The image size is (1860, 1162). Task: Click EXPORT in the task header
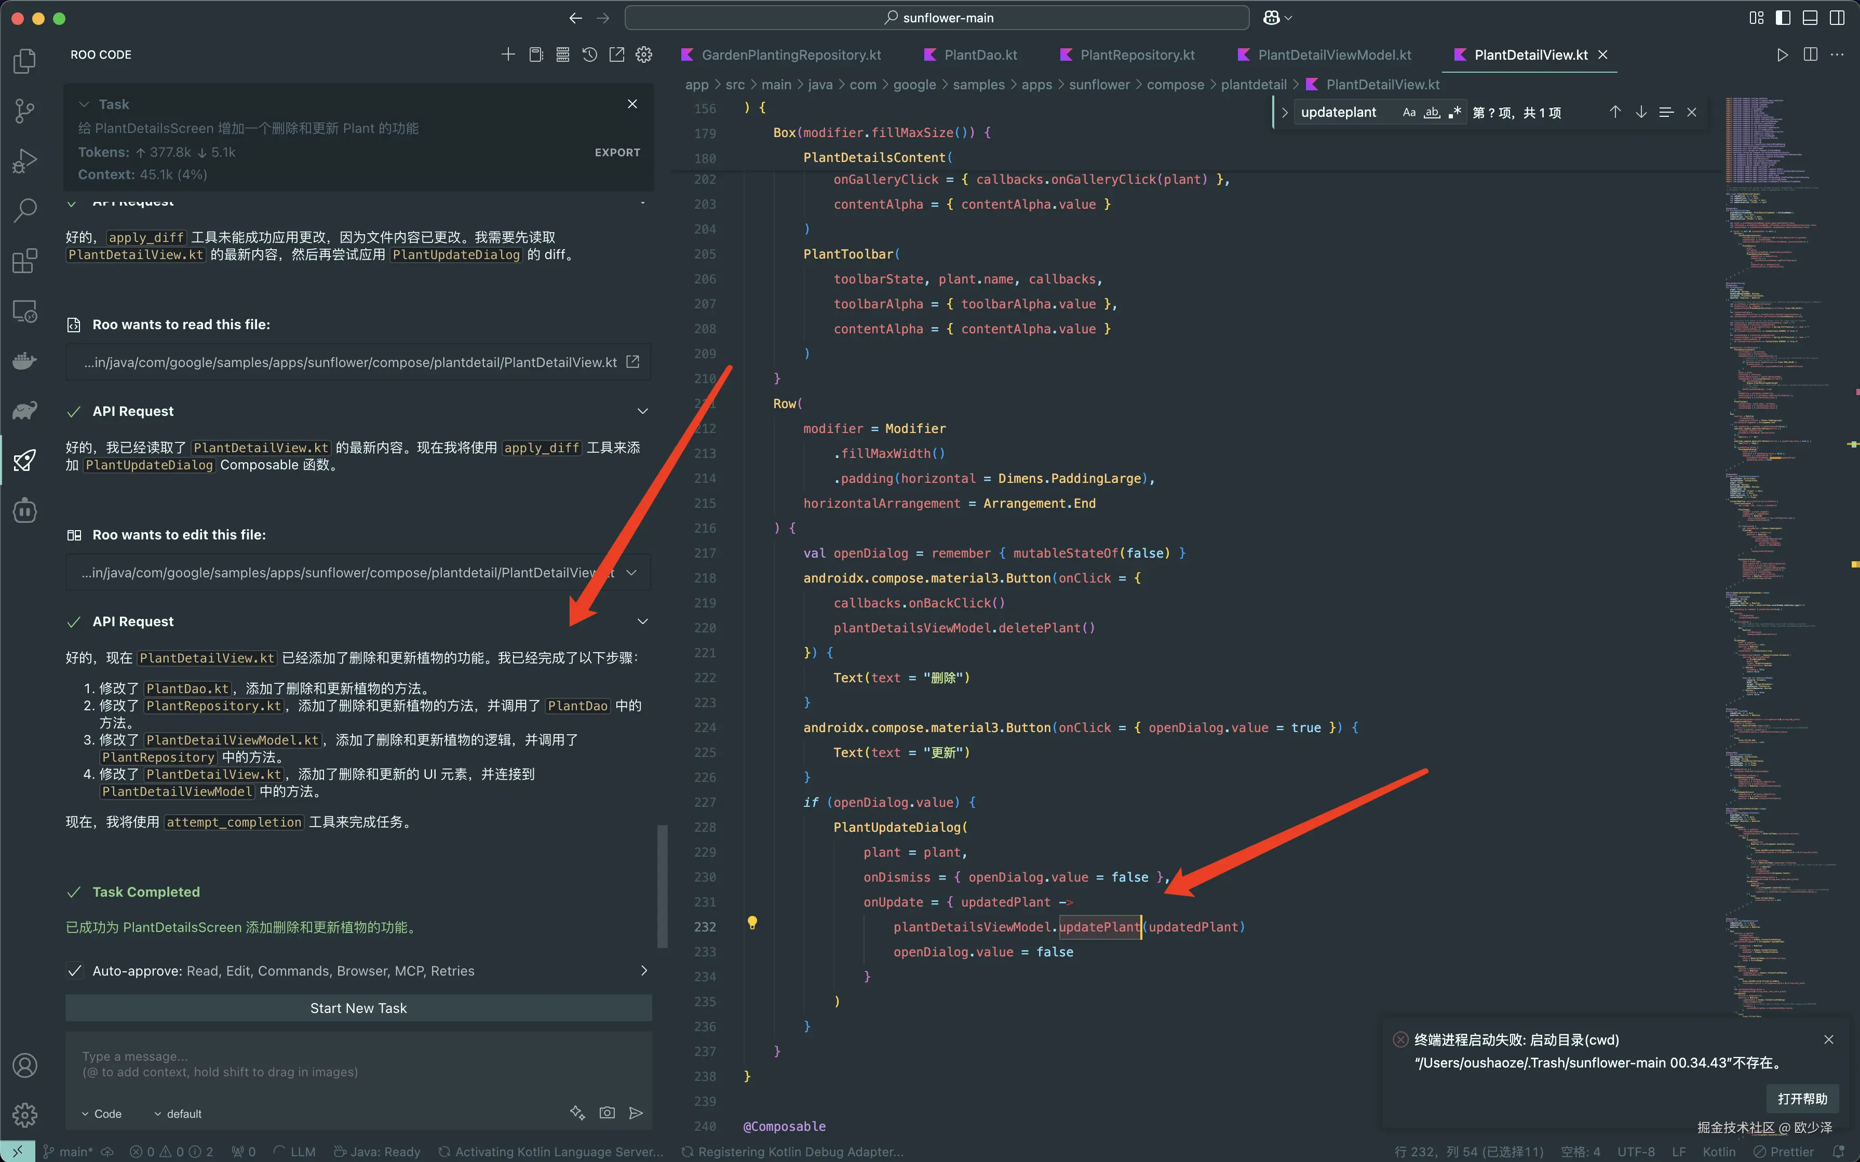click(617, 152)
